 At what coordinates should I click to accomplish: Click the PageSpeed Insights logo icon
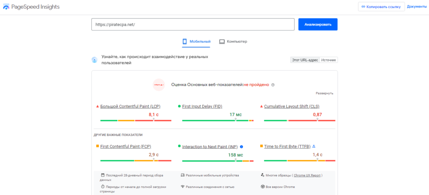(6, 7)
